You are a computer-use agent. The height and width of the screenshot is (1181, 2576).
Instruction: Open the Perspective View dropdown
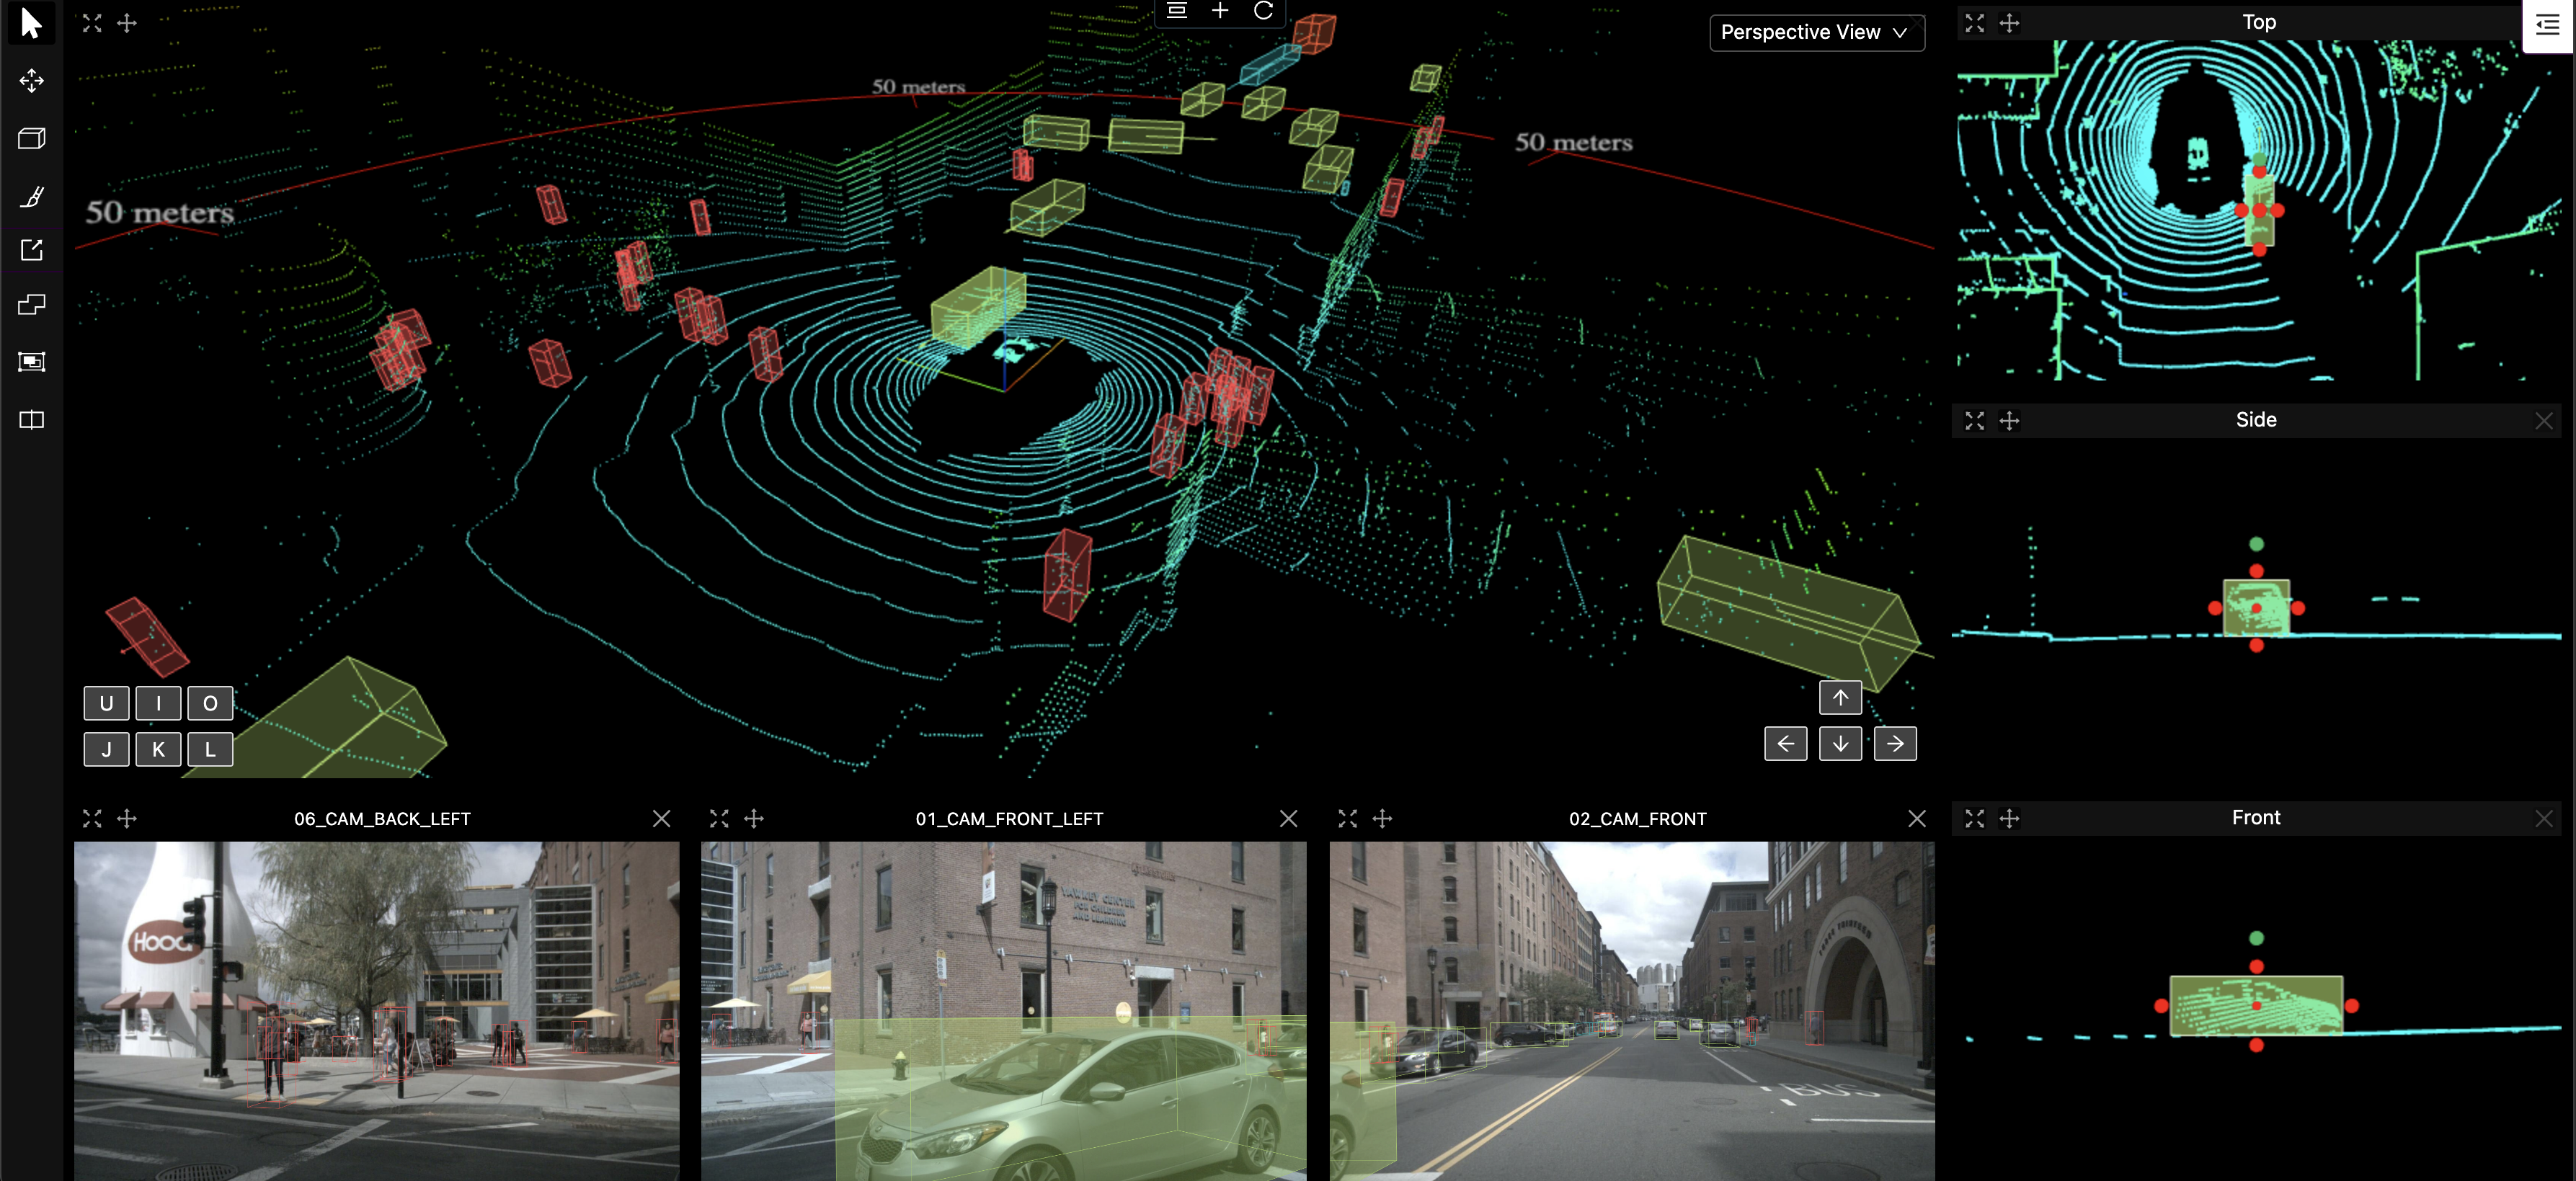tap(1816, 33)
